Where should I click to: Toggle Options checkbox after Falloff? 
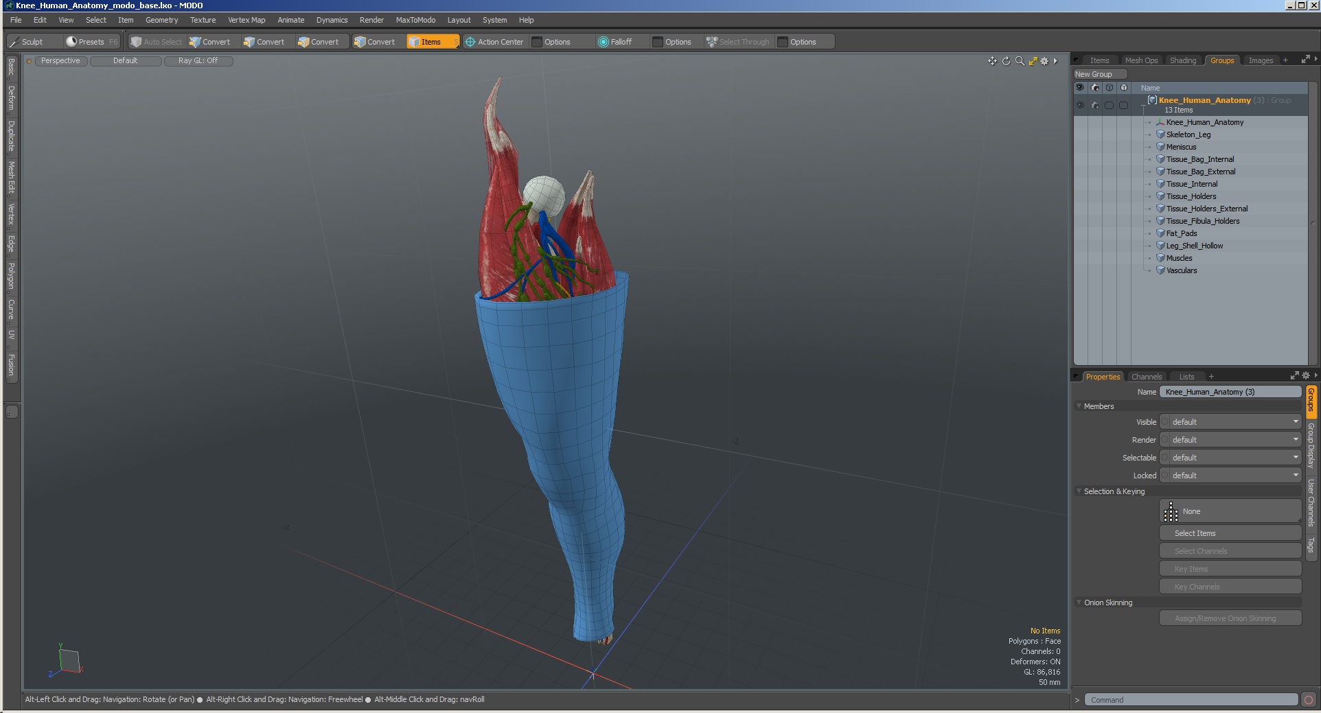(658, 42)
